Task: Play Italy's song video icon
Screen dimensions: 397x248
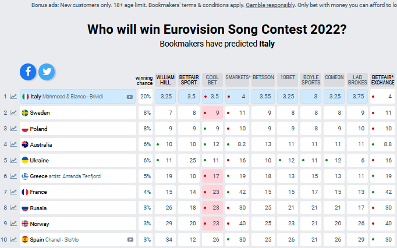Action: pos(130,97)
